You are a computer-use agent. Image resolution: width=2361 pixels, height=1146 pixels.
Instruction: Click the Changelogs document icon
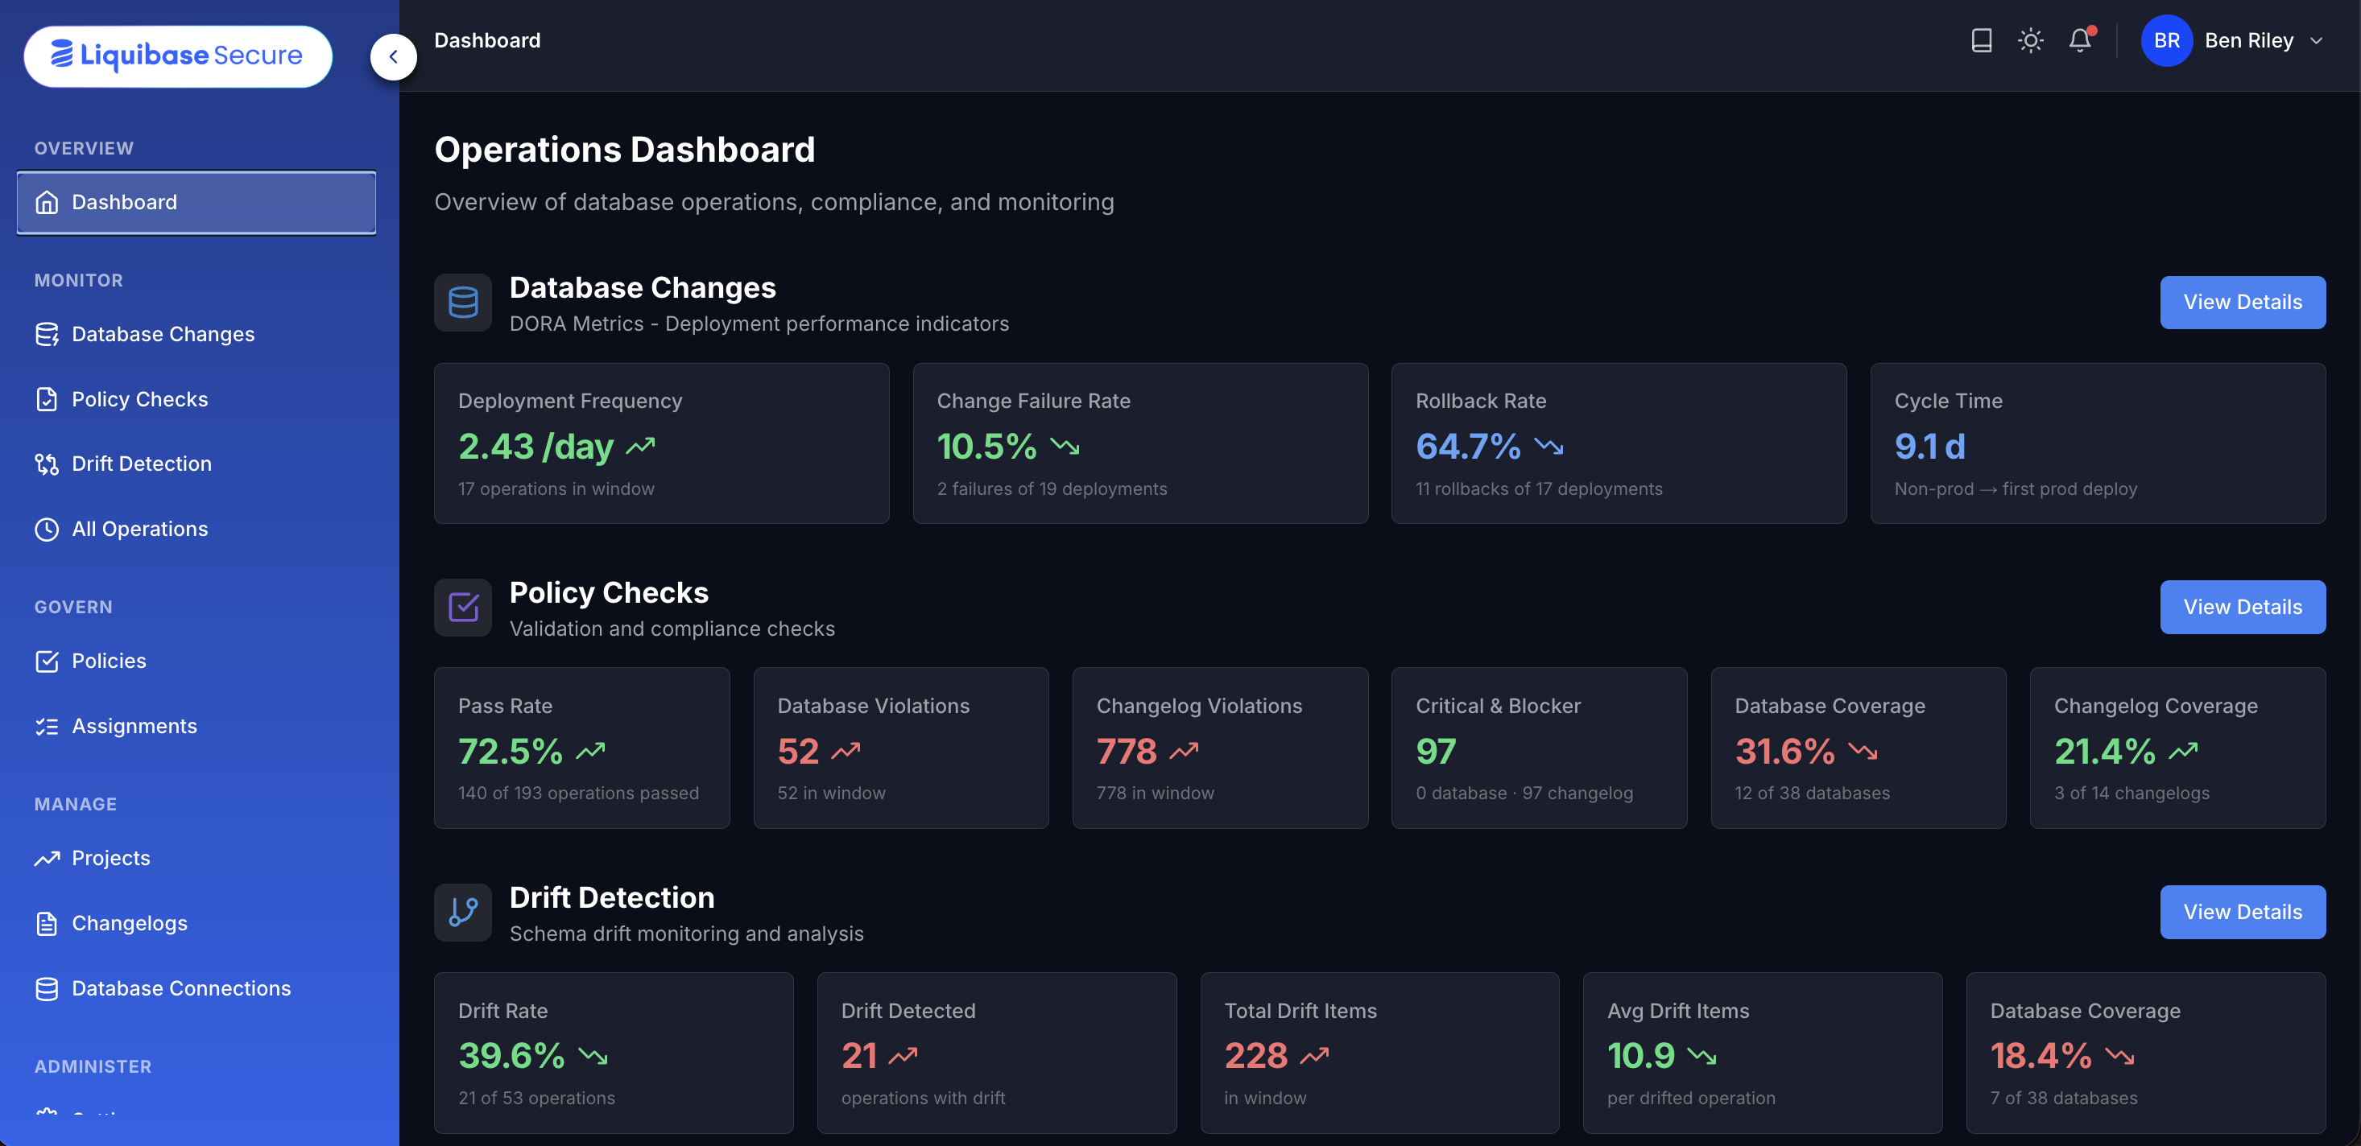tap(47, 923)
